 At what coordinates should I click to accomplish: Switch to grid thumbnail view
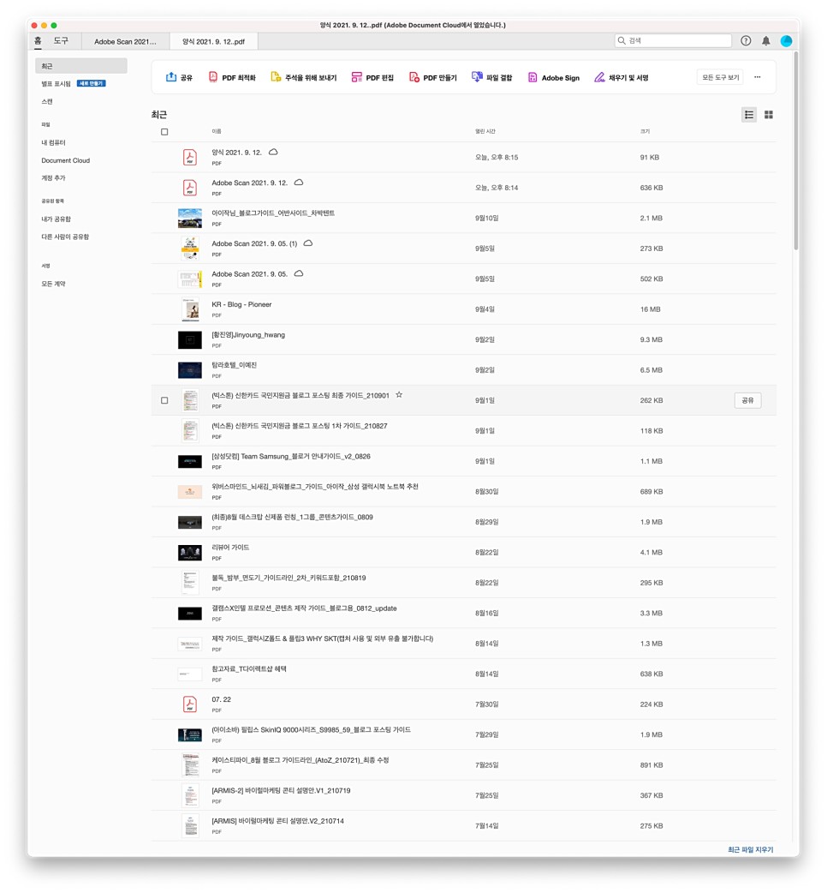[769, 115]
